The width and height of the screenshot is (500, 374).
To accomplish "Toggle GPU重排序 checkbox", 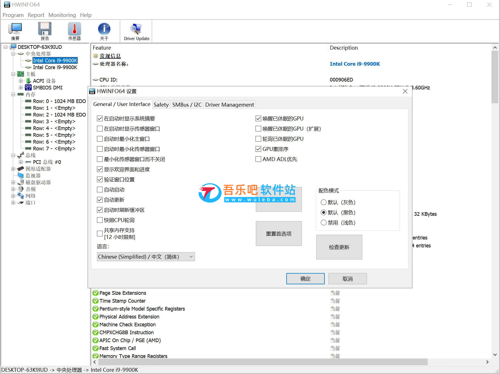I will tap(258, 149).
